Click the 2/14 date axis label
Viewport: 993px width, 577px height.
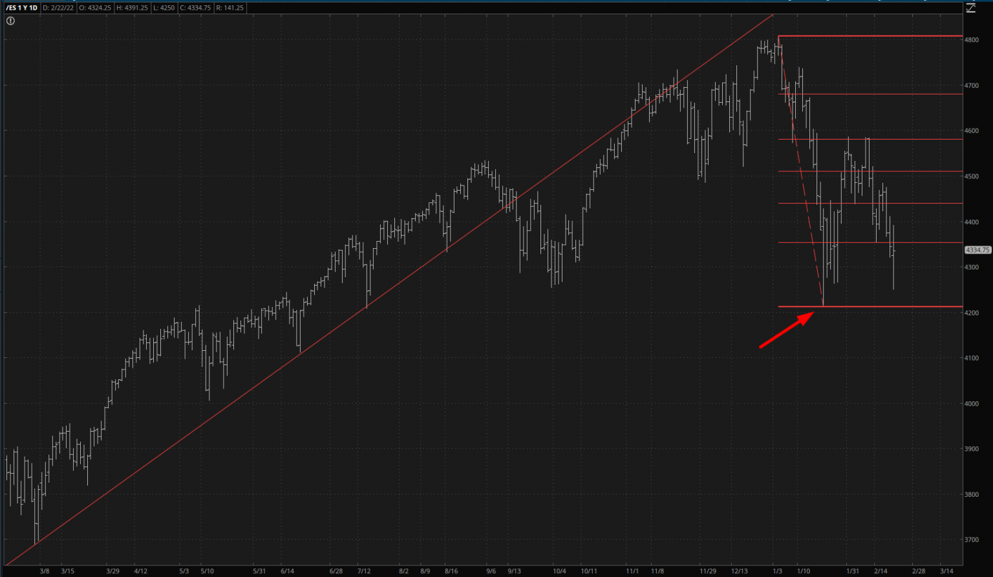point(881,571)
